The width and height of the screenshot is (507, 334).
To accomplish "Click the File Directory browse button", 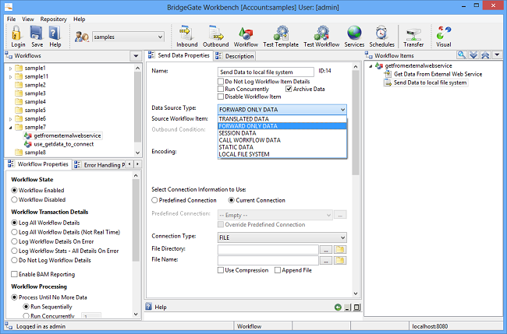I will pyautogui.click(x=325, y=249).
